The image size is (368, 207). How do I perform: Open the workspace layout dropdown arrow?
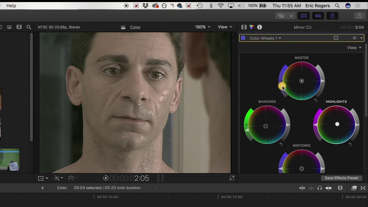(291, 16)
